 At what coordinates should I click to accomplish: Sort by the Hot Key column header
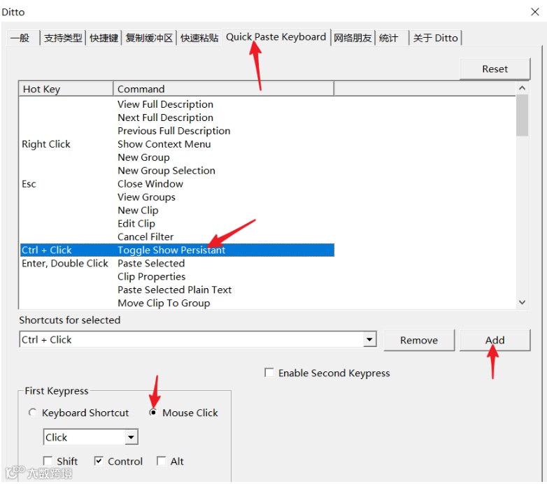(x=66, y=89)
